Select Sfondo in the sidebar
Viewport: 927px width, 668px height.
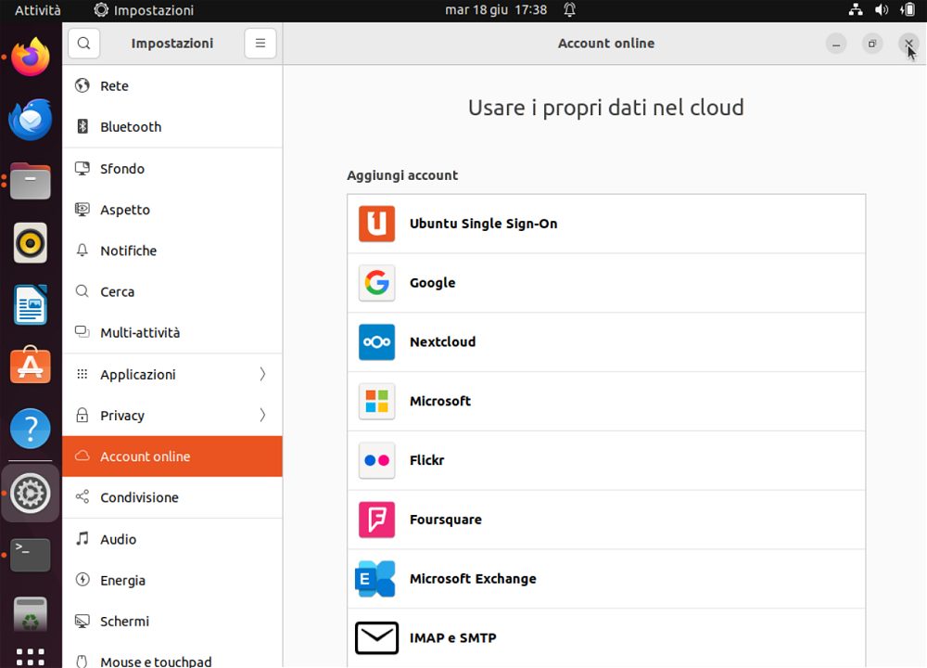point(172,169)
